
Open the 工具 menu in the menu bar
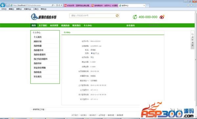coord(36,9)
